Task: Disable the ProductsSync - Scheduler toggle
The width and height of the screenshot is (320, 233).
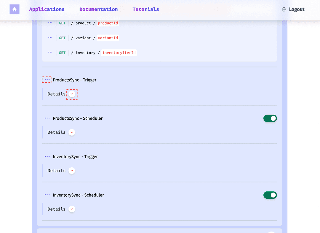Action: click(x=270, y=118)
